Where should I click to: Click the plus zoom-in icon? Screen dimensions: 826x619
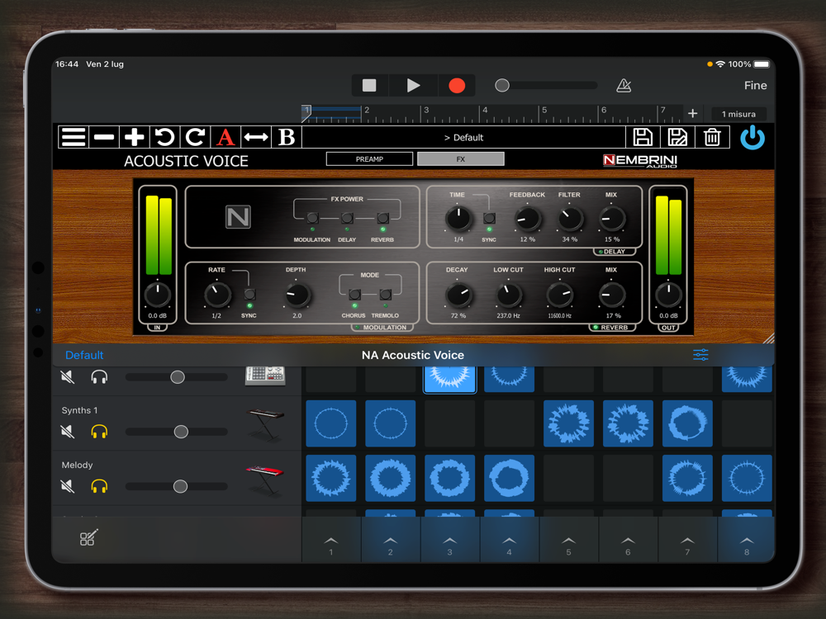click(135, 137)
